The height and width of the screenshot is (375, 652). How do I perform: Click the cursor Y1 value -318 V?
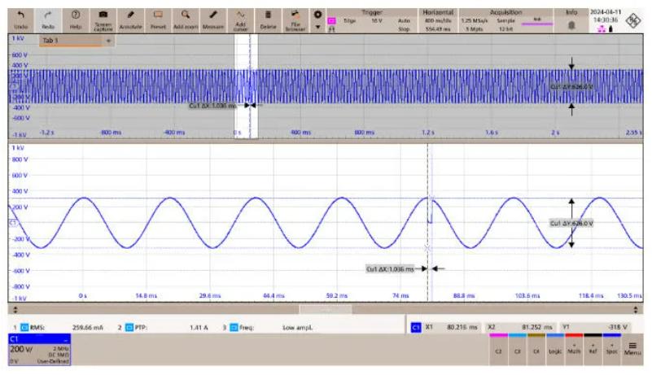617,327
